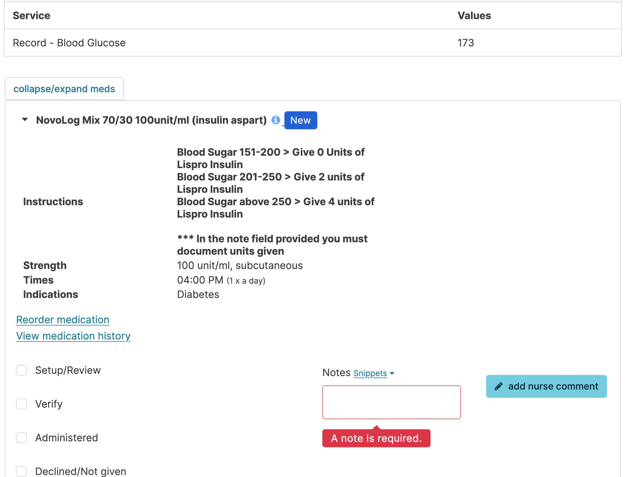This screenshot has width=625, height=477.
Task: Open Reorder medication link
Action: click(63, 320)
